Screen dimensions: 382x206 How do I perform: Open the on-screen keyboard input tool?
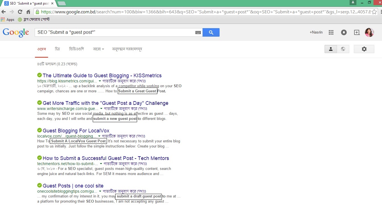pyautogui.click(x=198, y=32)
